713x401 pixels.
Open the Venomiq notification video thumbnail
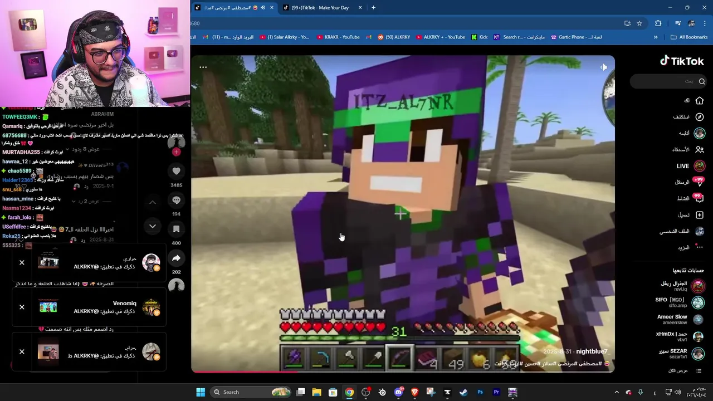(48, 307)
